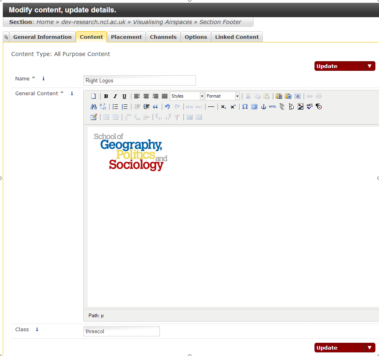Click the find binoculars icon

tap(93, 107)
